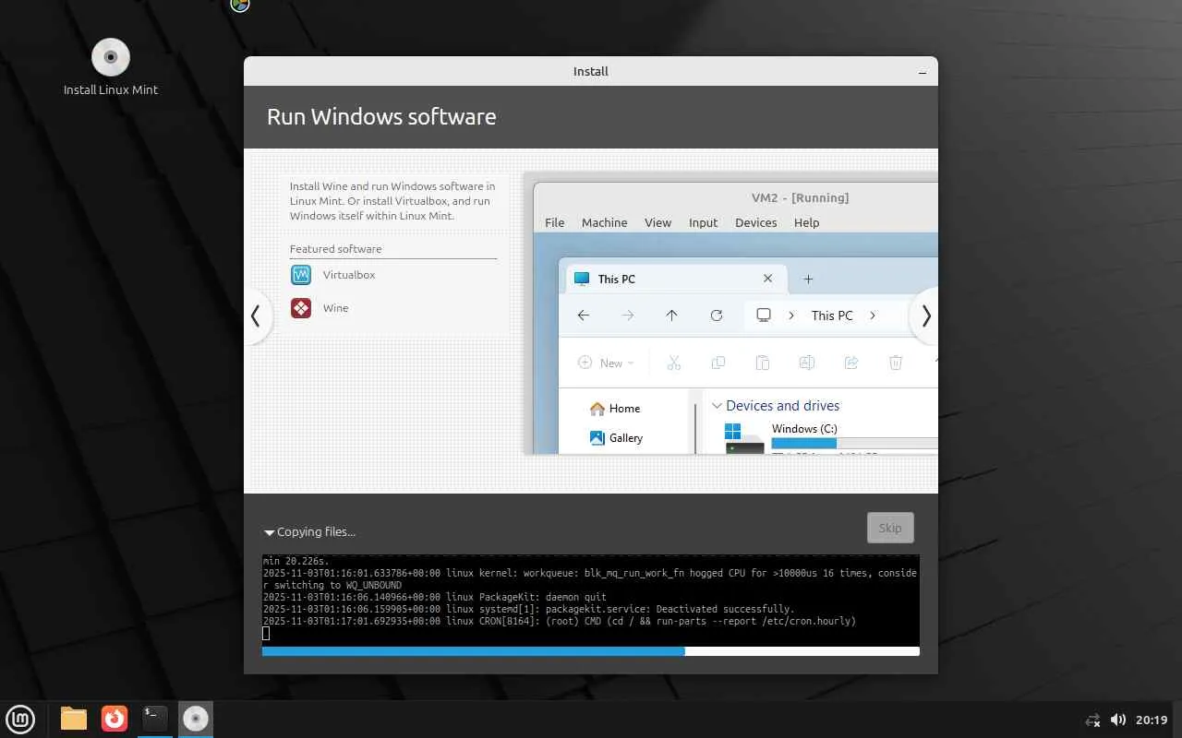Collapse the Copying files terminal expander
1182x738 pixels.
269,532
